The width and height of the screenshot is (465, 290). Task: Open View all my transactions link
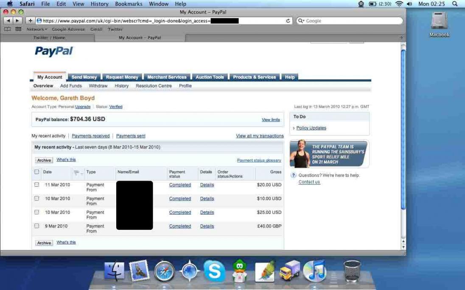pos(260,136)
